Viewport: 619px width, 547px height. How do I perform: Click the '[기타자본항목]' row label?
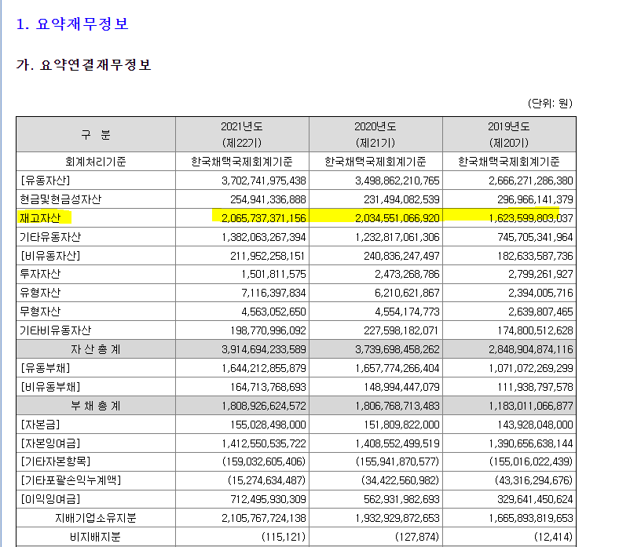pyautogui.click(x=56, y=461)
